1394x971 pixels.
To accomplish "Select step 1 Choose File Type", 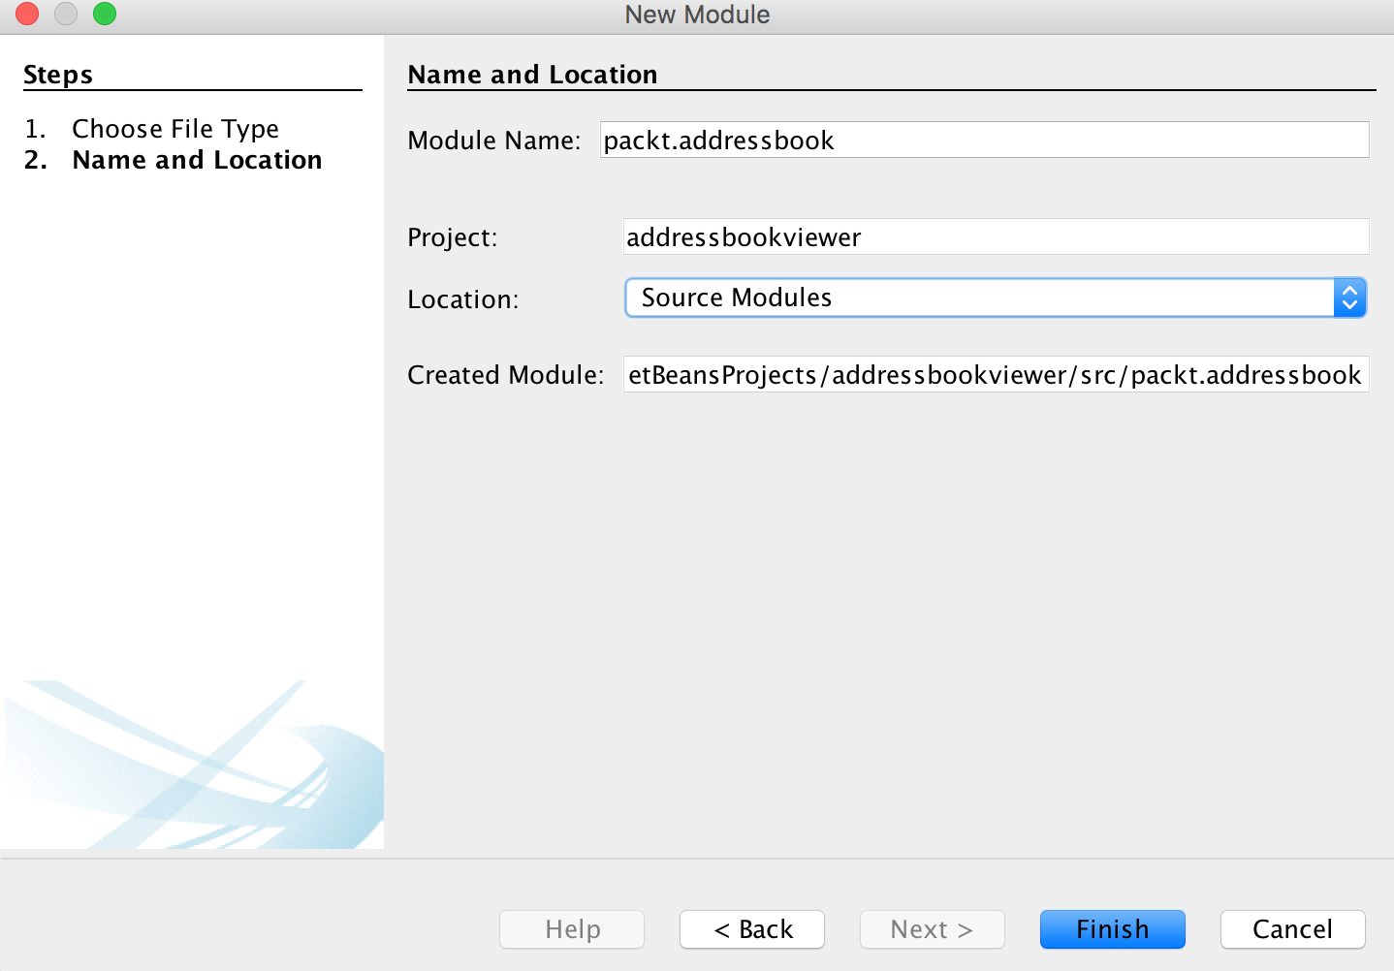I will click(174, 129).
